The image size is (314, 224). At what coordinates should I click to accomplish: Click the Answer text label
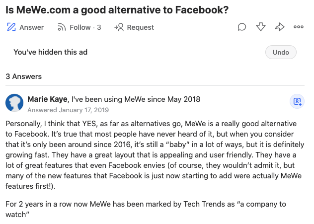[x=31, y=27]
